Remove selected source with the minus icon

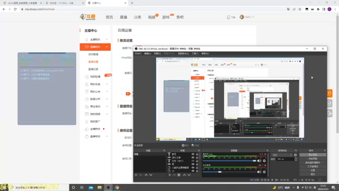[174, 175]
